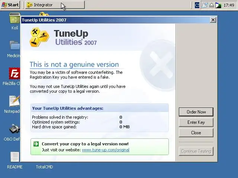Click 'Convert your copy to a legal version now!' text

[x=85, y=144]
